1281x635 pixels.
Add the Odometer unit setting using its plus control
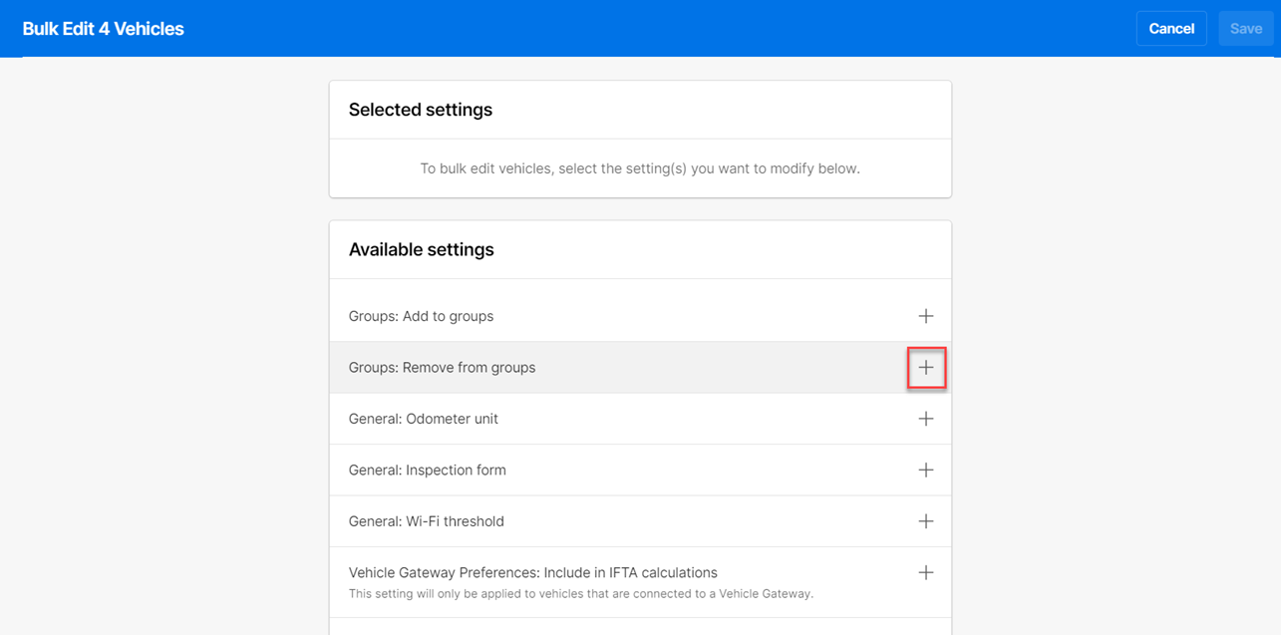click(926, 418)
